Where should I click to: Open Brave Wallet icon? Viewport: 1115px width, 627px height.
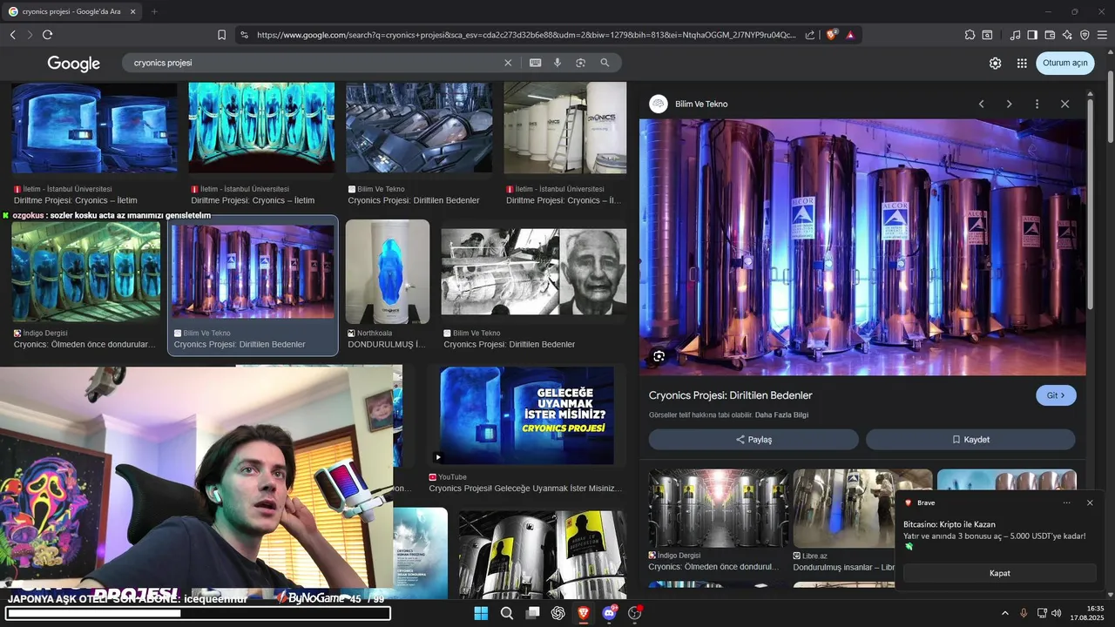click(1050, 35)
